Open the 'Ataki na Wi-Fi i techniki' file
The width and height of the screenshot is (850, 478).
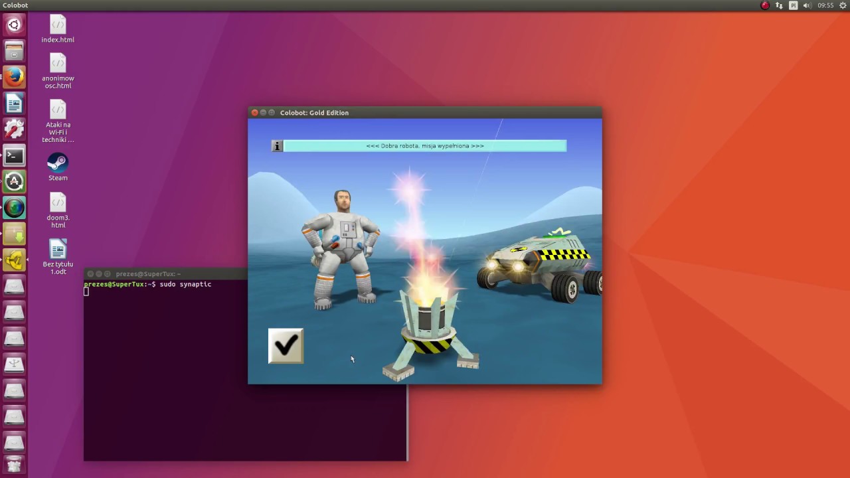point(58,121)
